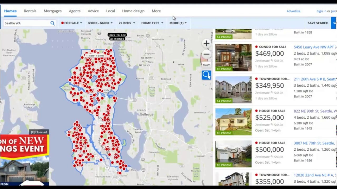The image size is (337, 189).
Task: Click the $500,000 price text
Action: [x=270, y=150]
